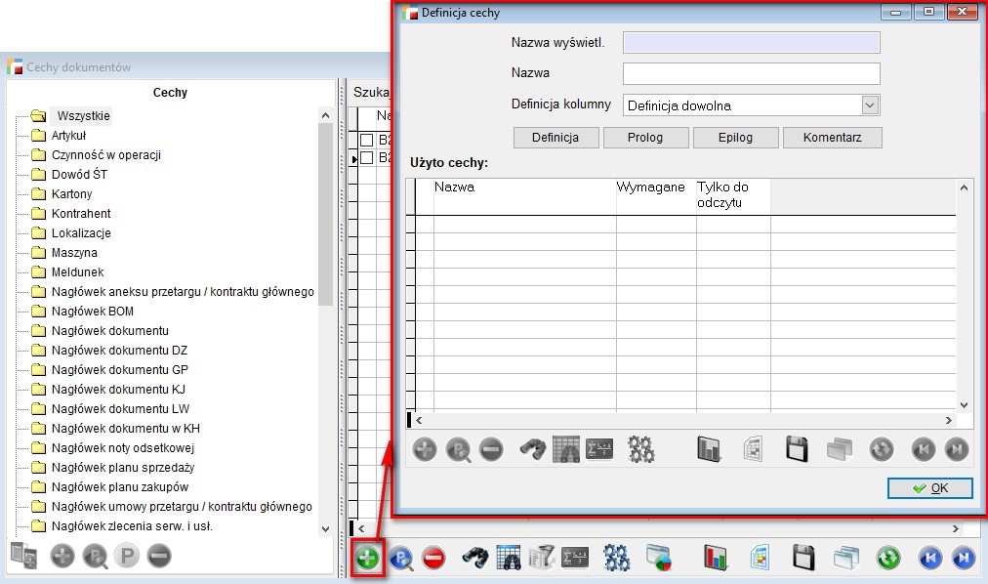Click the red minus delete icon in main toolbar

pos(434,558)
